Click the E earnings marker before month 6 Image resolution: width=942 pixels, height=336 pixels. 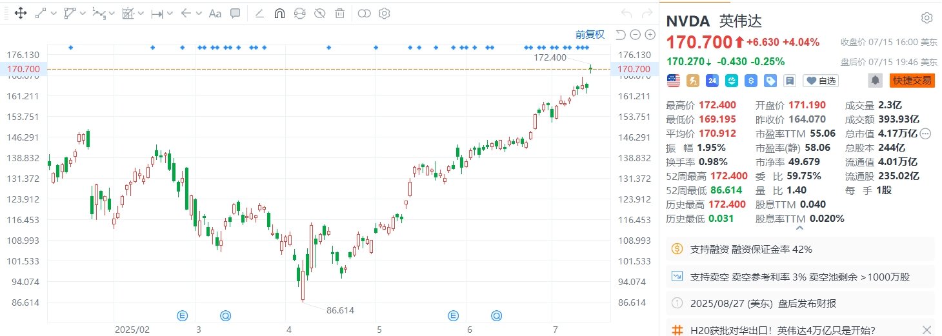click(x=453, y=315)
